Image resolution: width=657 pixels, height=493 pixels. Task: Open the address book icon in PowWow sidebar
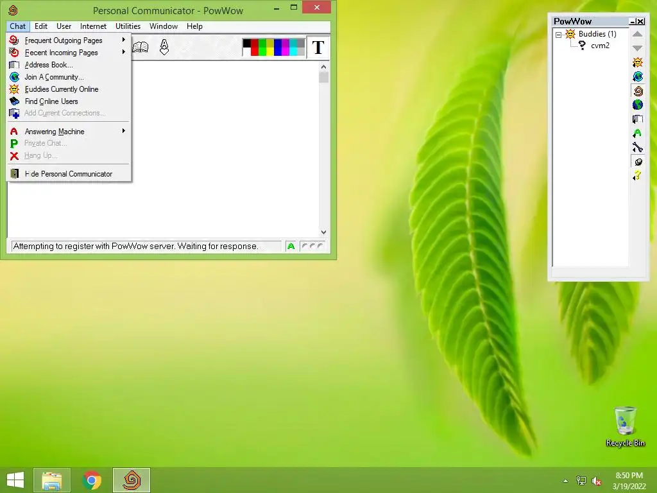(x=637, y=119)
